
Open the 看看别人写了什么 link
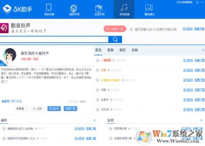click(12, 101)
